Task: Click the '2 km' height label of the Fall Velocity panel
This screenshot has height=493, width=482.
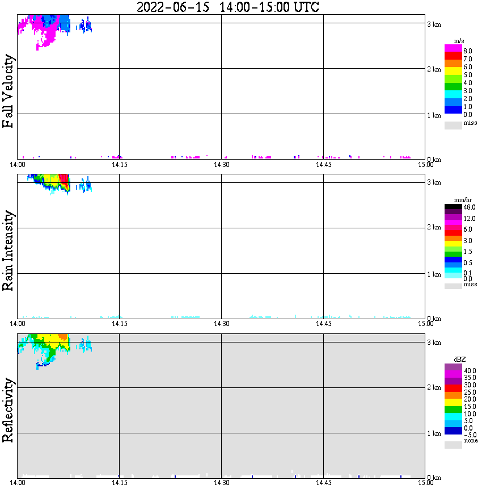Action: point(434,69)
